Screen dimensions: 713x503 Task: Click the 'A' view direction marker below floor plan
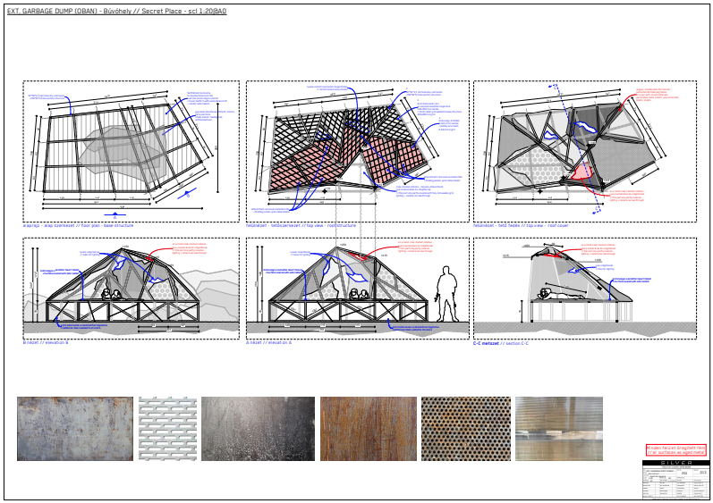point(115,215)
